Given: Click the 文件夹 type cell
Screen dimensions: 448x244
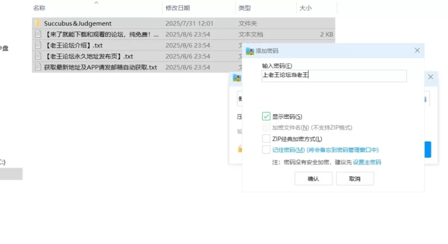Looking at the screenshot, I should tap(248, 24).
